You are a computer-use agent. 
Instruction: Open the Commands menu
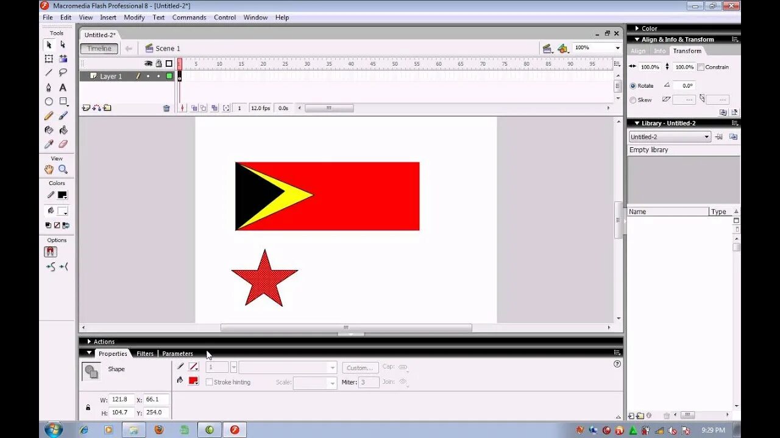tap(189, 18)
